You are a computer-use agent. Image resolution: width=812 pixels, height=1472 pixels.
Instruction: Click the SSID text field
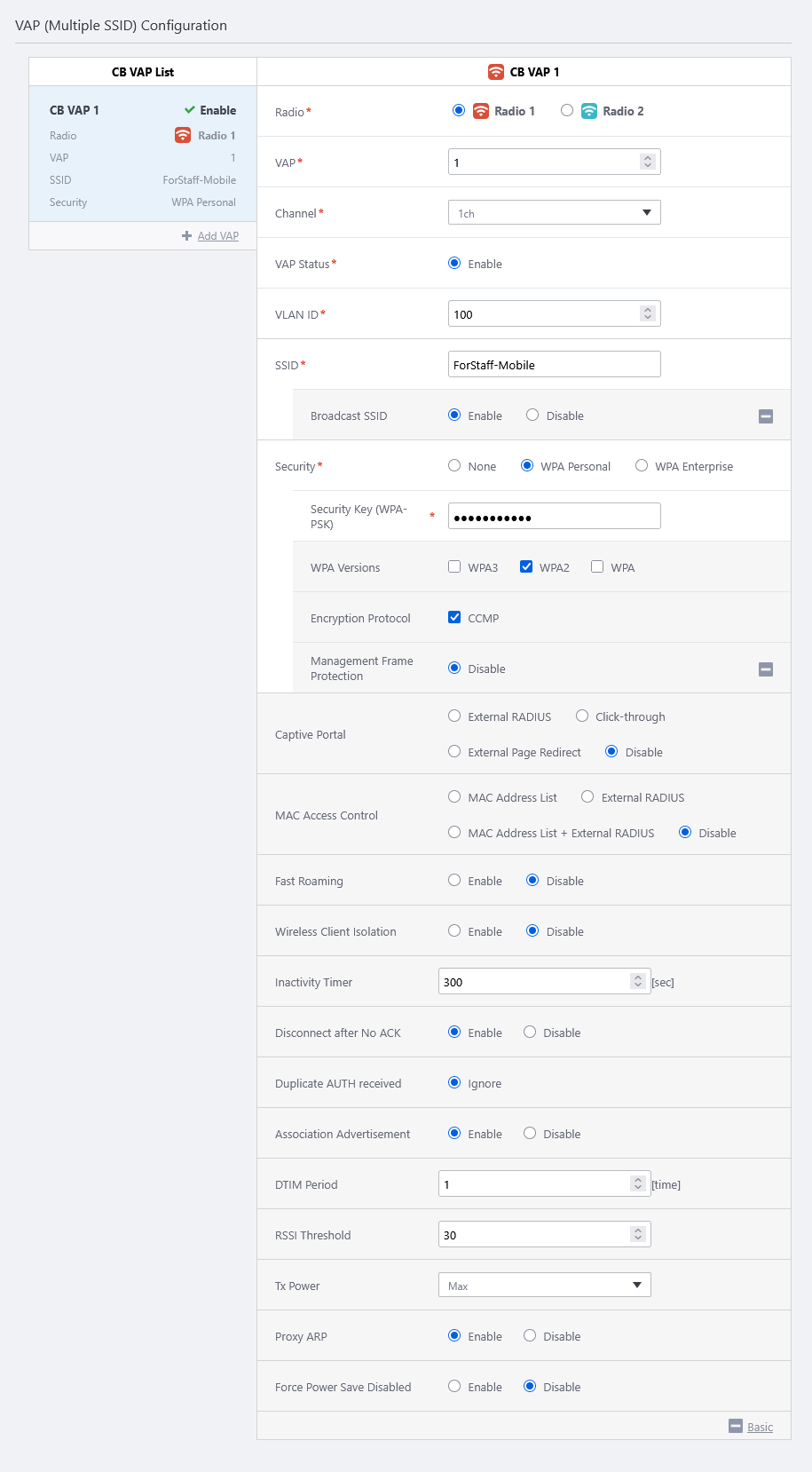554,365
